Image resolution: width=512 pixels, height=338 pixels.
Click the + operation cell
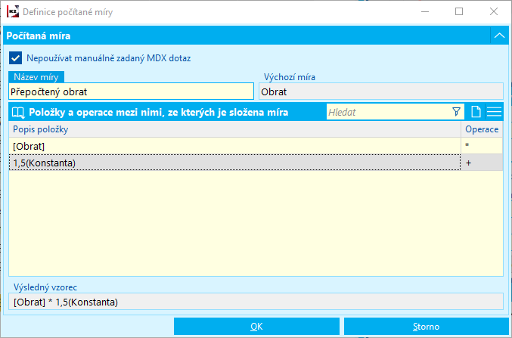click(x=482, y=163)
